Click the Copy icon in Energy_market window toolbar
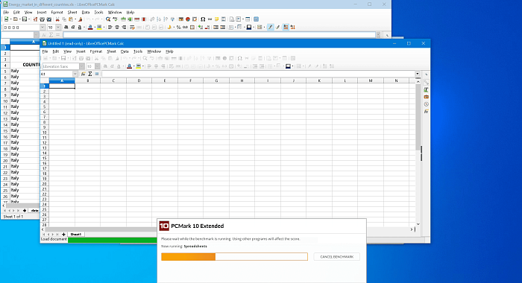Screen dimensions: 522x283 [64, 19]
